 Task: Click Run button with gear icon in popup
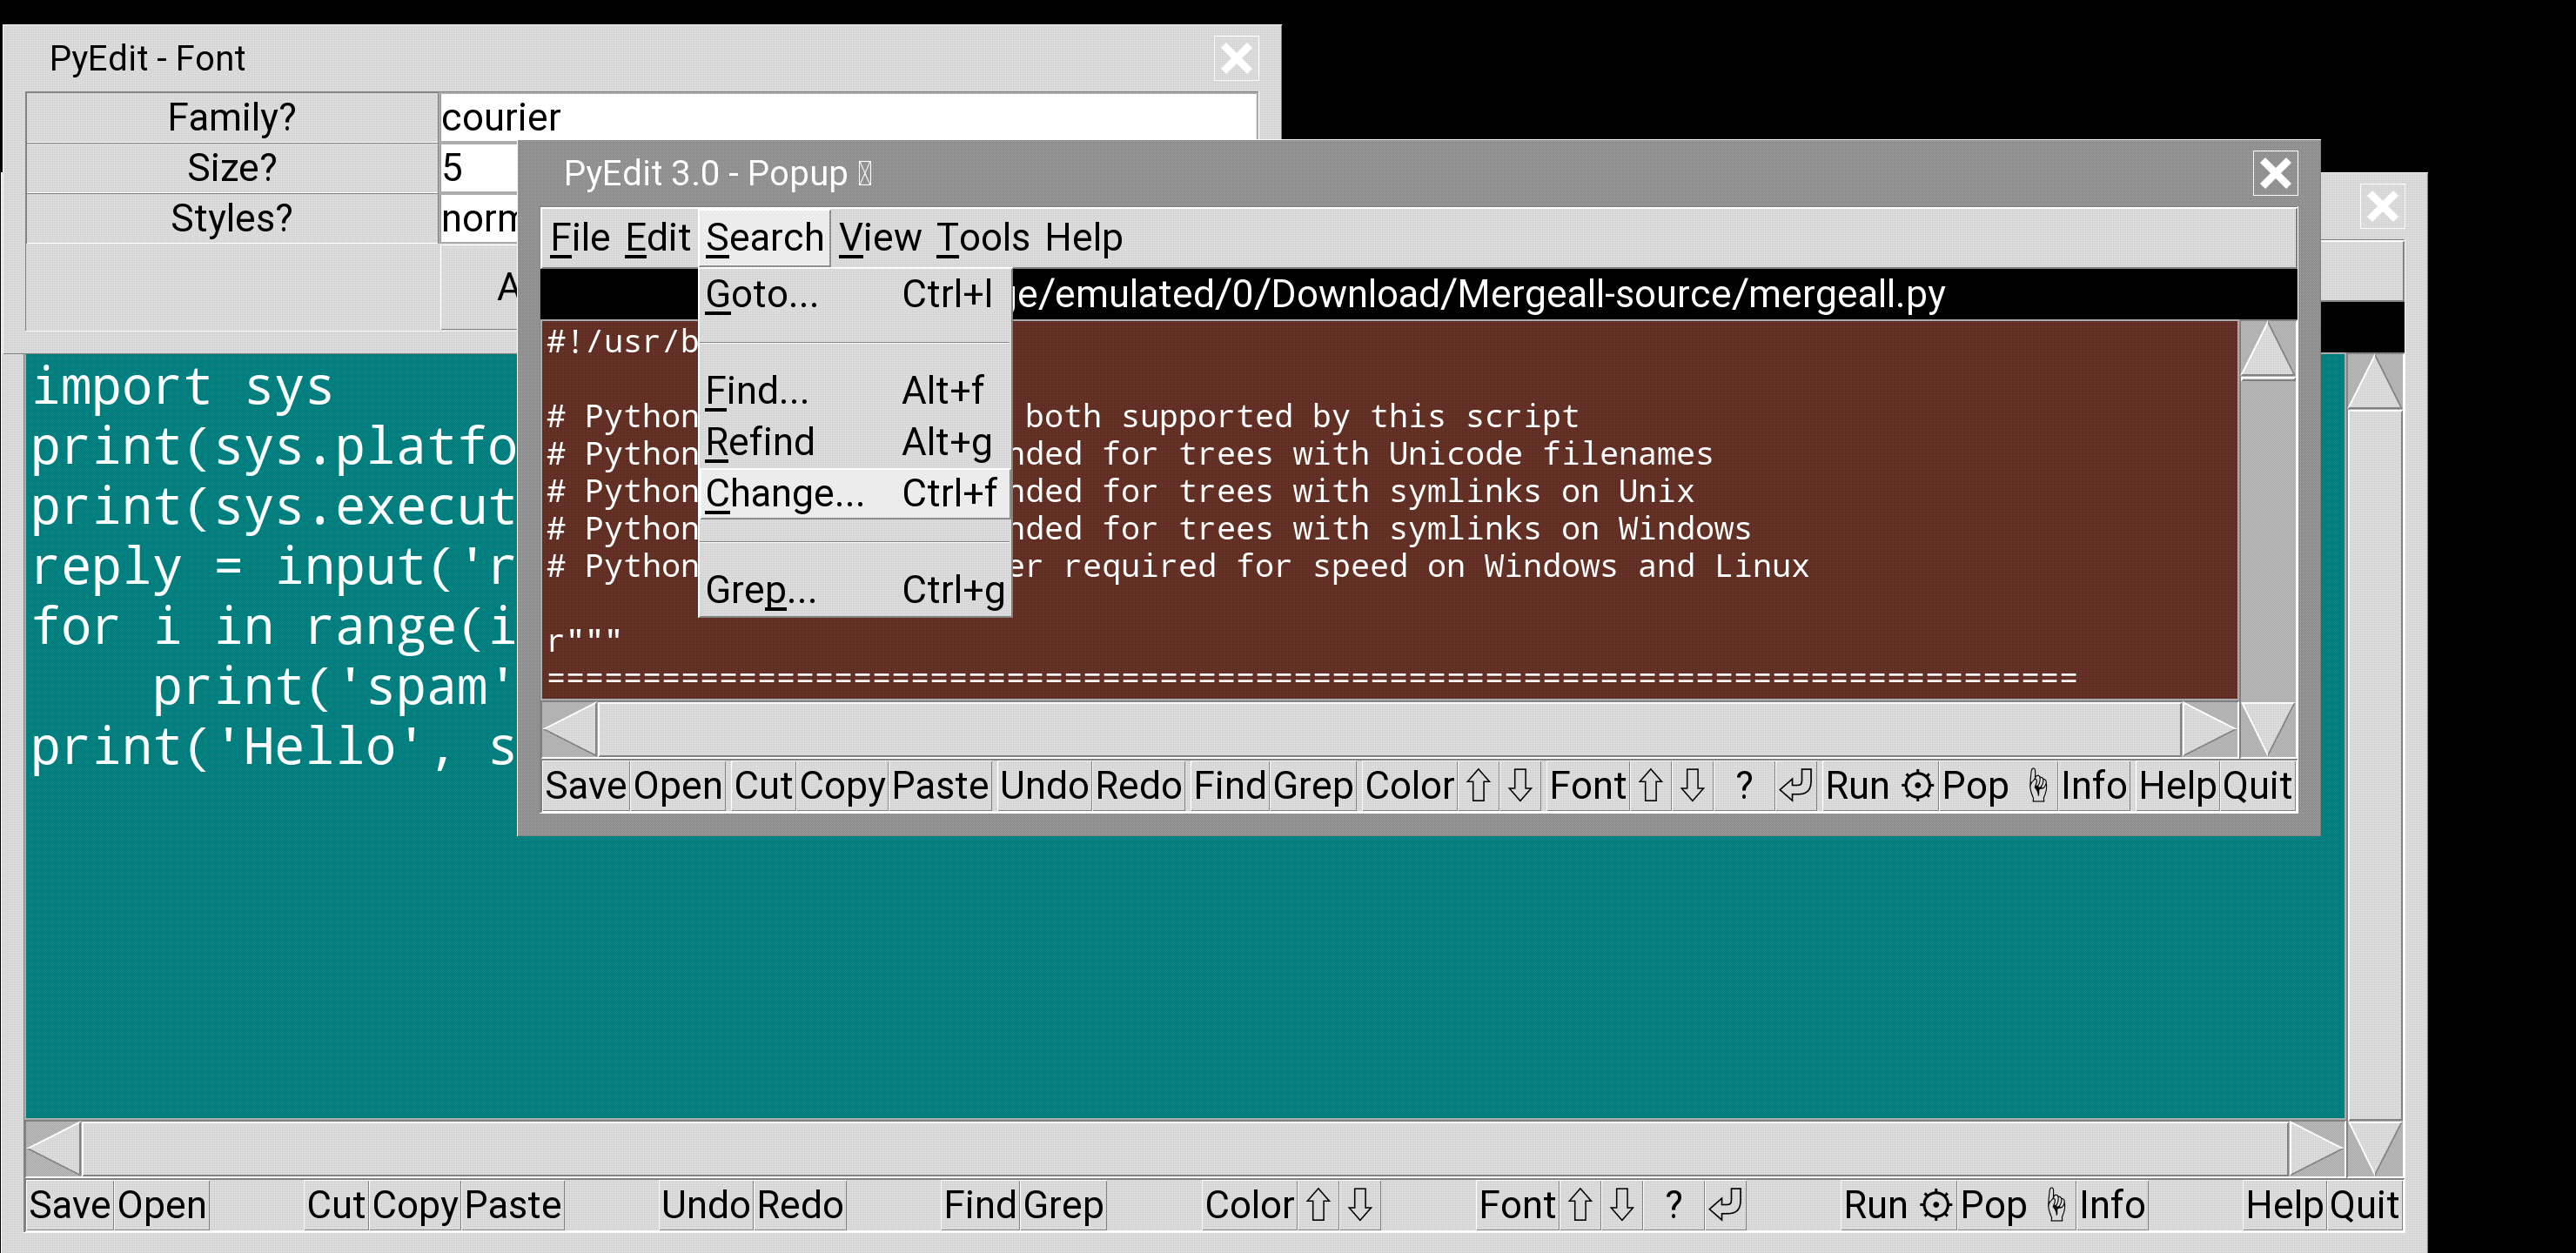1878,786
